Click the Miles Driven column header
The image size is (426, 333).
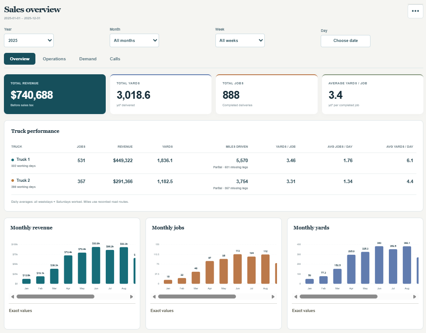(237, 147)
